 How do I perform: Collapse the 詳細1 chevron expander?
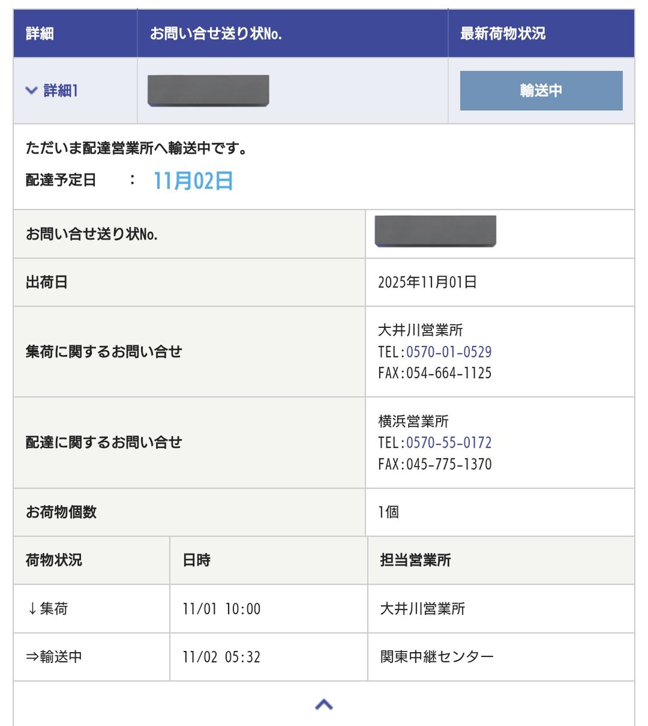click(31, 91)
